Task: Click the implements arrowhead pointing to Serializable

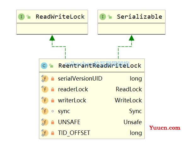Action: coord(132,38)
